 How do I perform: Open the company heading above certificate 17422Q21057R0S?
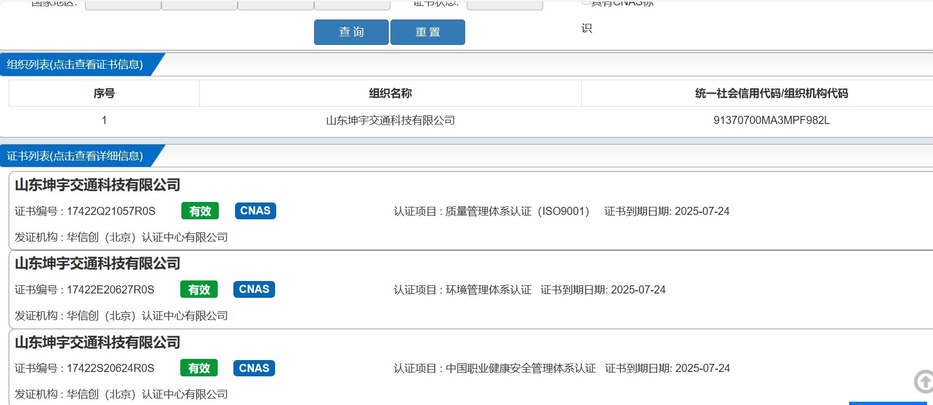(x=97, y=185)
